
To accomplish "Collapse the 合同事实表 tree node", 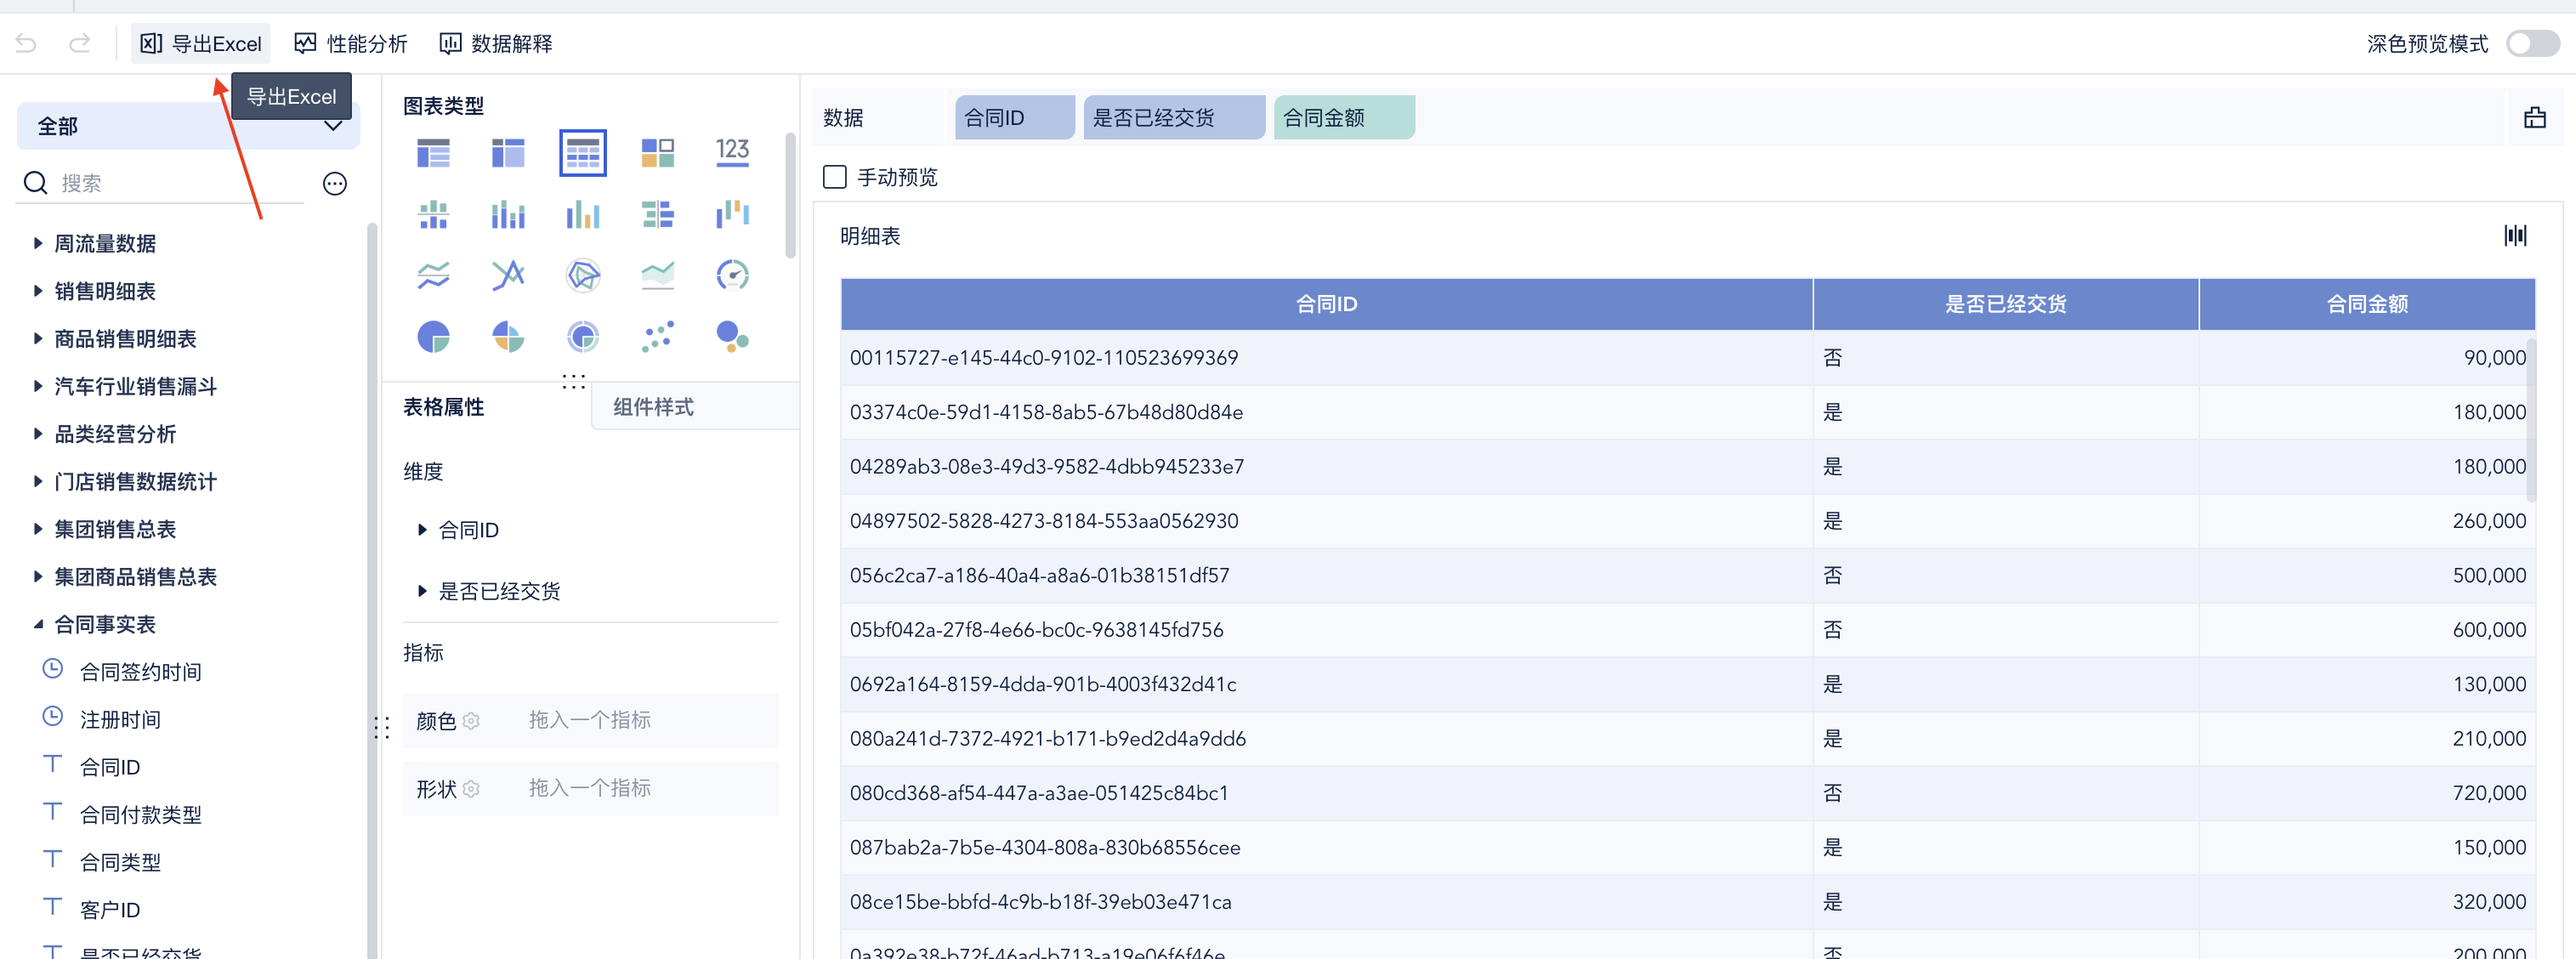I will 38,624.
